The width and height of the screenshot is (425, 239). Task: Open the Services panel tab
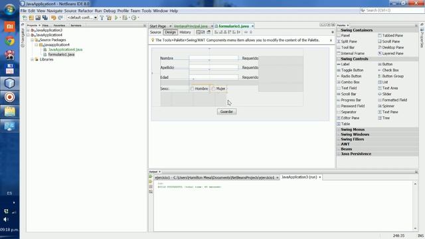point(76,25)
